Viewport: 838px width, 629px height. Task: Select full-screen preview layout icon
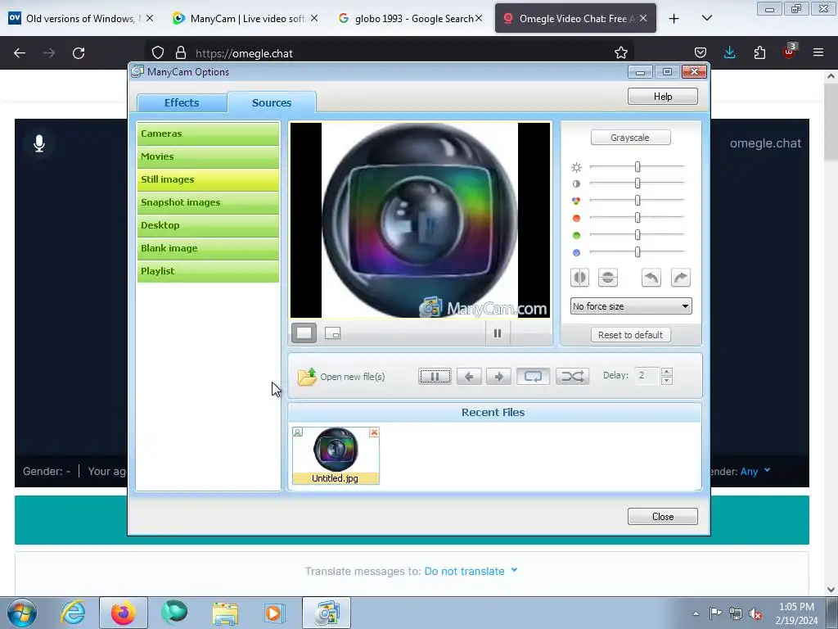point(304,333)
